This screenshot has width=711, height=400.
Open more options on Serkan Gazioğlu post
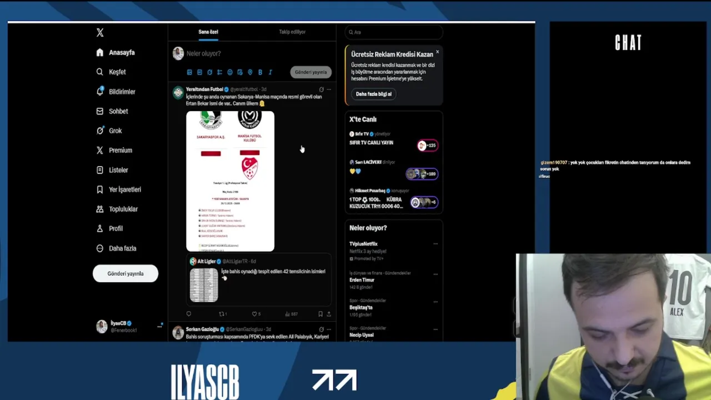coord(329,329)
